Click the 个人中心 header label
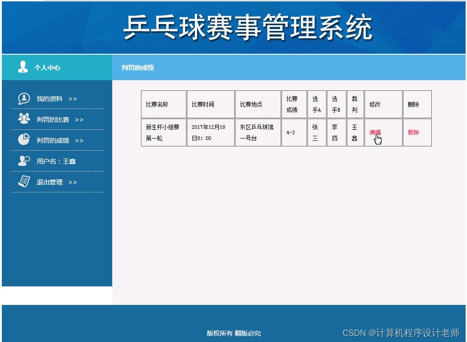 (x=47, y=68)
